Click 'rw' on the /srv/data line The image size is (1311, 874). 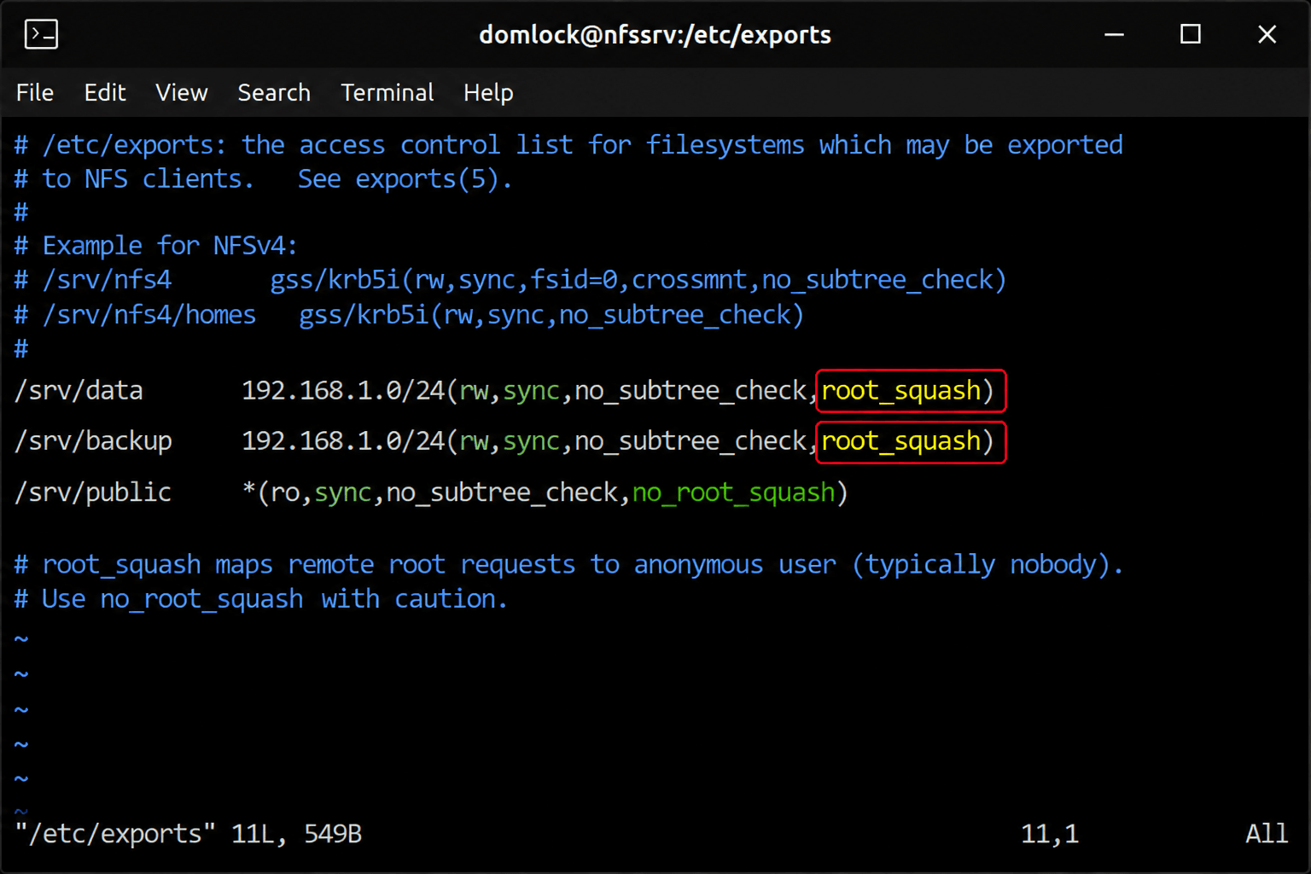point(474,392)
